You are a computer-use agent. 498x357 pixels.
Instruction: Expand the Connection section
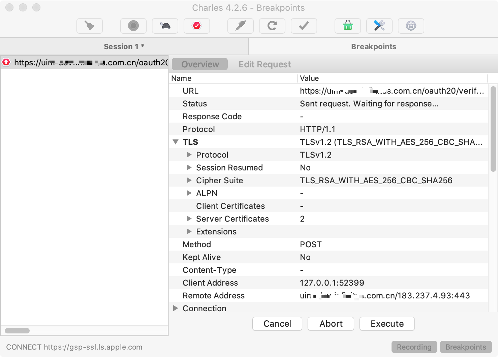tap(176, 309)
